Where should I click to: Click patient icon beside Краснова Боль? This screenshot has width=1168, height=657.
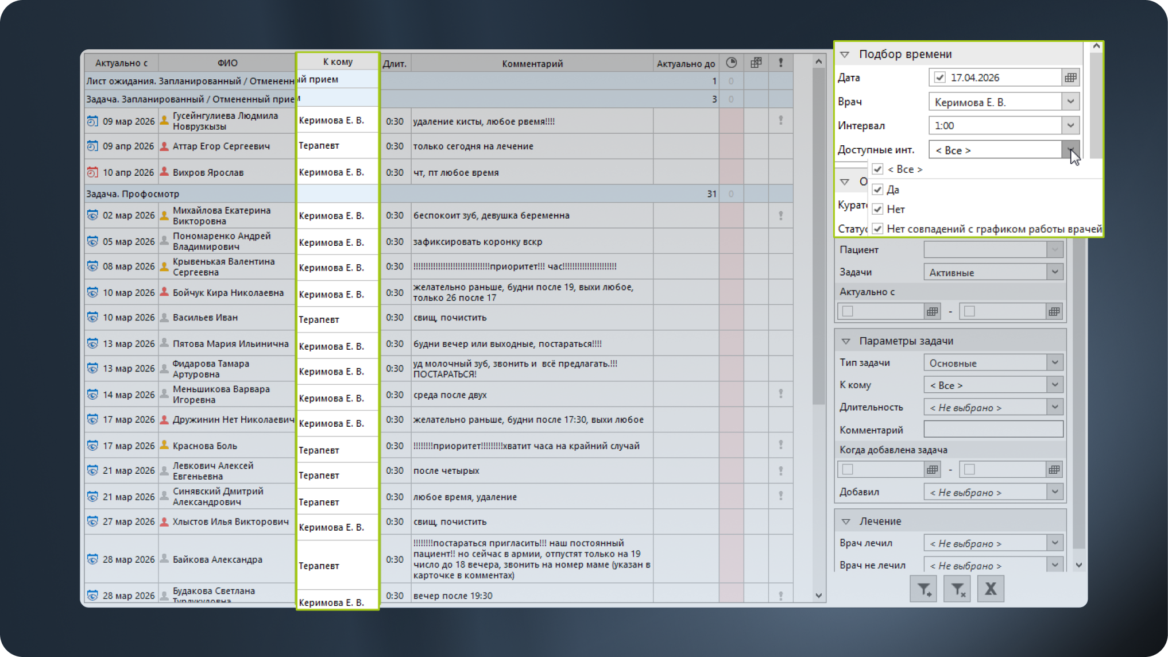click(x=164, y=445)
